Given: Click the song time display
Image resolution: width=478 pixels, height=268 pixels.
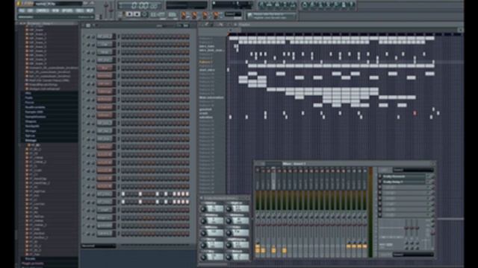Looking at the screenshot, I should pyautogui.click(x=140, y=5).
